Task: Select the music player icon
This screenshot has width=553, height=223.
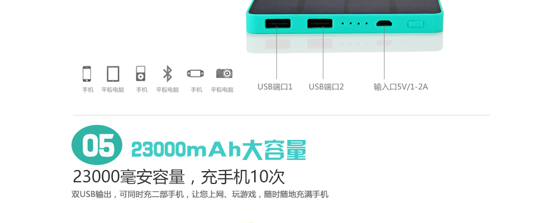Action: pyautogui.click(x=140, y=74)
